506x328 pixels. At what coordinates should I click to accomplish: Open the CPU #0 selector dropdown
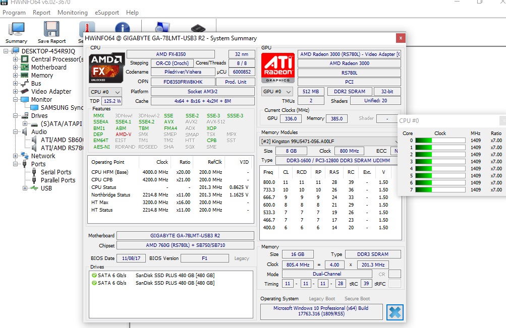point(105,92)
